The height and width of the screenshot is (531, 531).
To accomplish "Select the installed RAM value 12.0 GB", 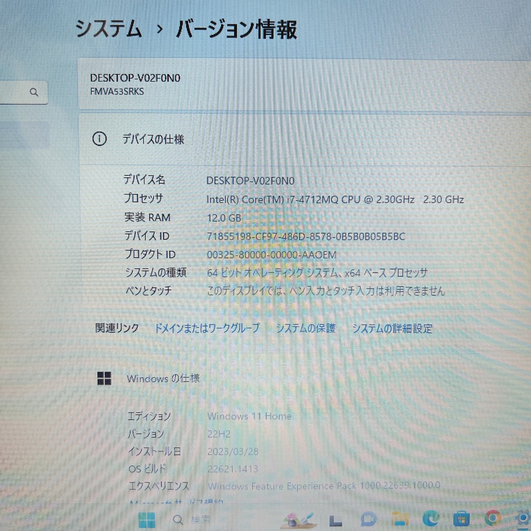I will point(224,218).
